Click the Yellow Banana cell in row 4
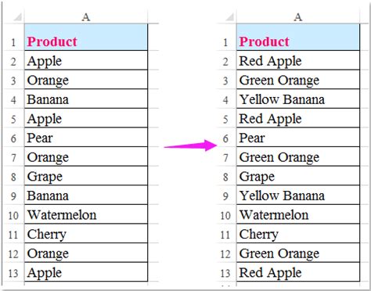Viewport: 371px width, 291px height. pos(298,99)
